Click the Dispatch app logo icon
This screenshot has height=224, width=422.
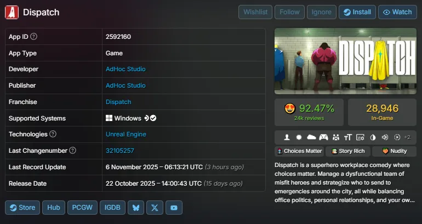coord(12,13)
